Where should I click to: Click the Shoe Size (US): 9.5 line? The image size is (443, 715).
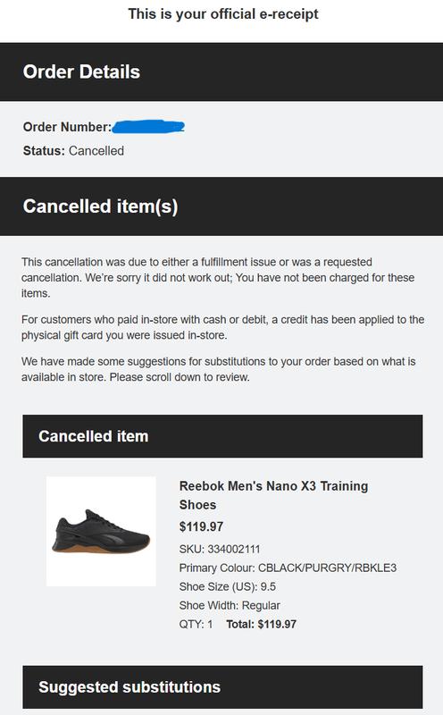coord(228,587)
